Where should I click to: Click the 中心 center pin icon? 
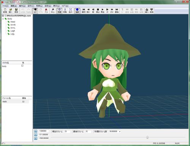(x=53, y=11)
